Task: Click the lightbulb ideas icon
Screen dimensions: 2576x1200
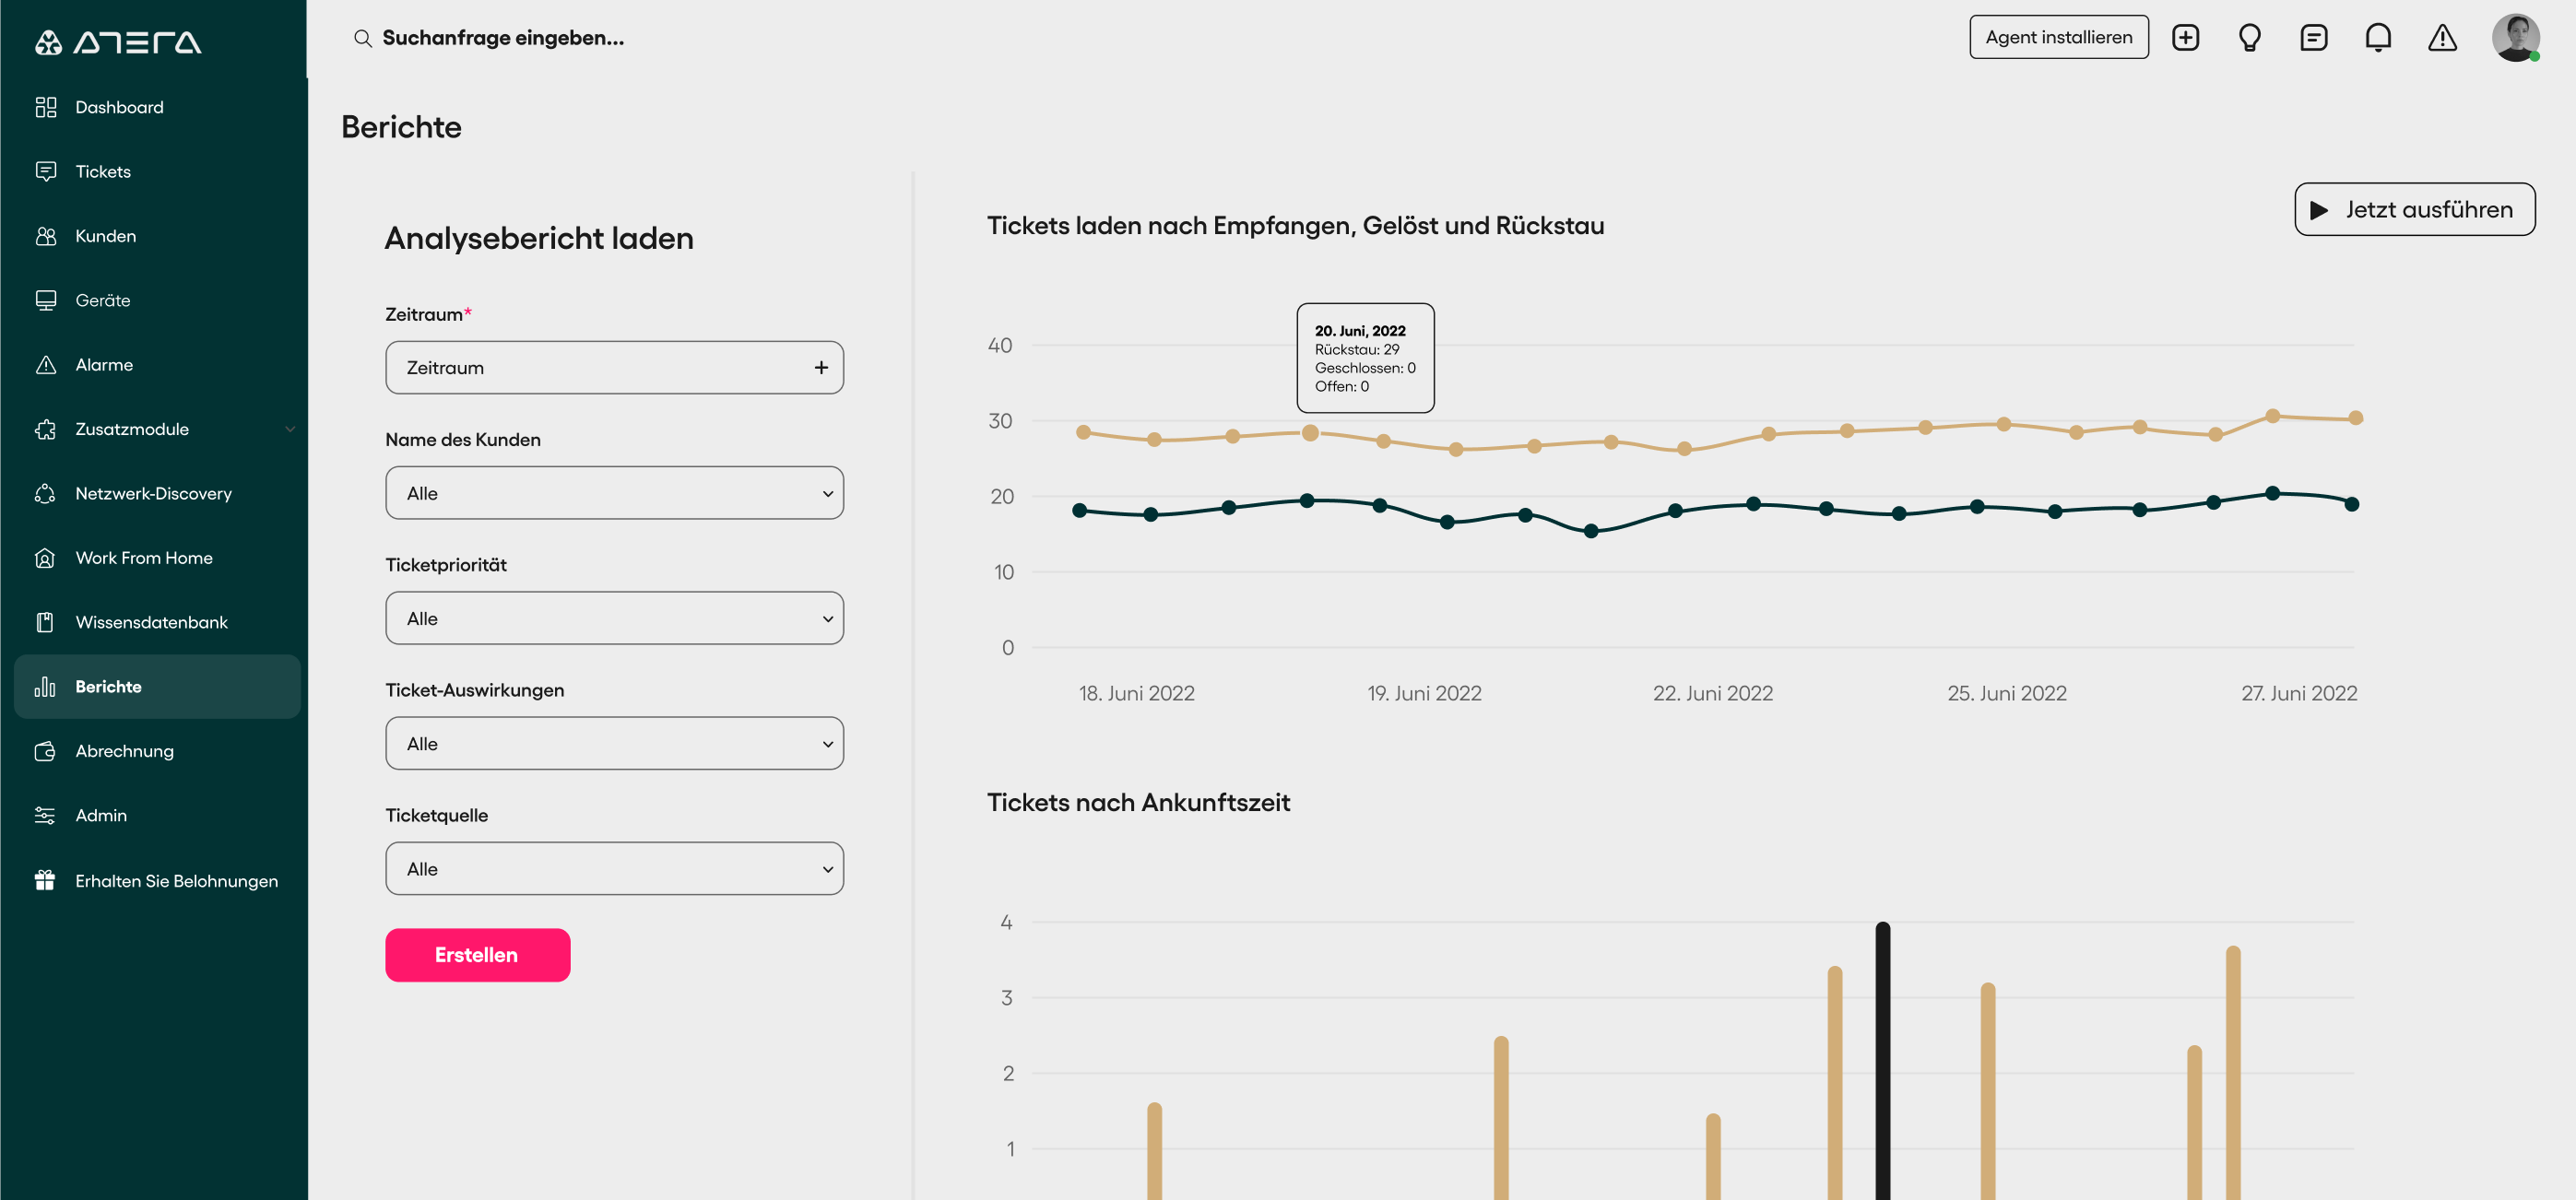Action: (2250, 37)
